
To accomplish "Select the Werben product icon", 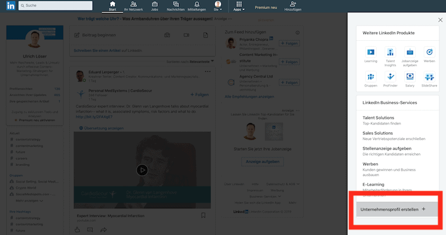I will (x=429, y=52).
